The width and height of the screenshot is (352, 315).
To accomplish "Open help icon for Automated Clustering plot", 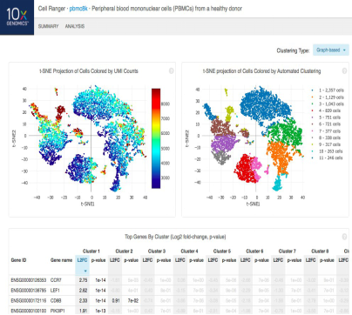I will [344, 70].
